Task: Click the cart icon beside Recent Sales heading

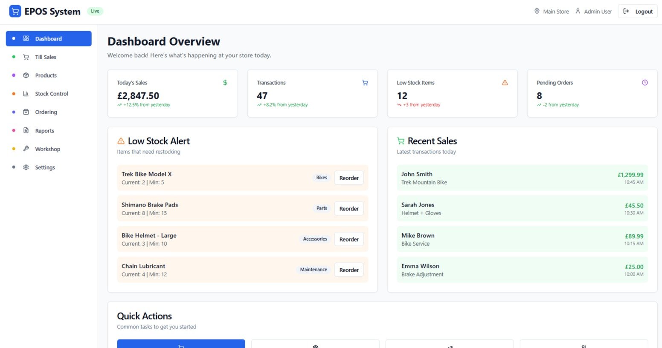Action: [401, 141]
